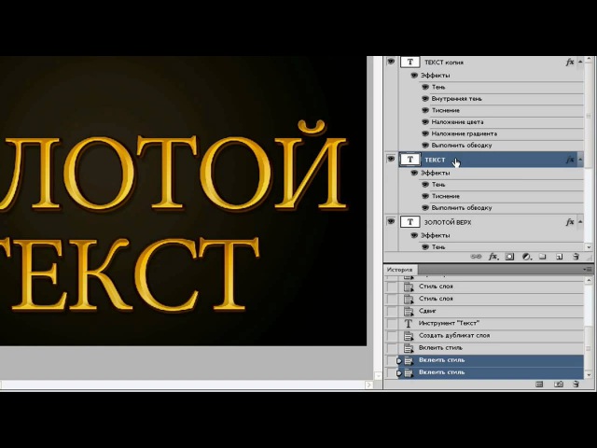This screenshot has width=597, height=448.
Task: Click History panel scrollbar up arrow
Action: pos(589,280)
